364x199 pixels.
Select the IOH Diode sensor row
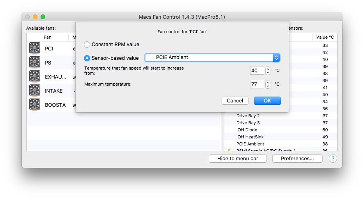[281, 130]
